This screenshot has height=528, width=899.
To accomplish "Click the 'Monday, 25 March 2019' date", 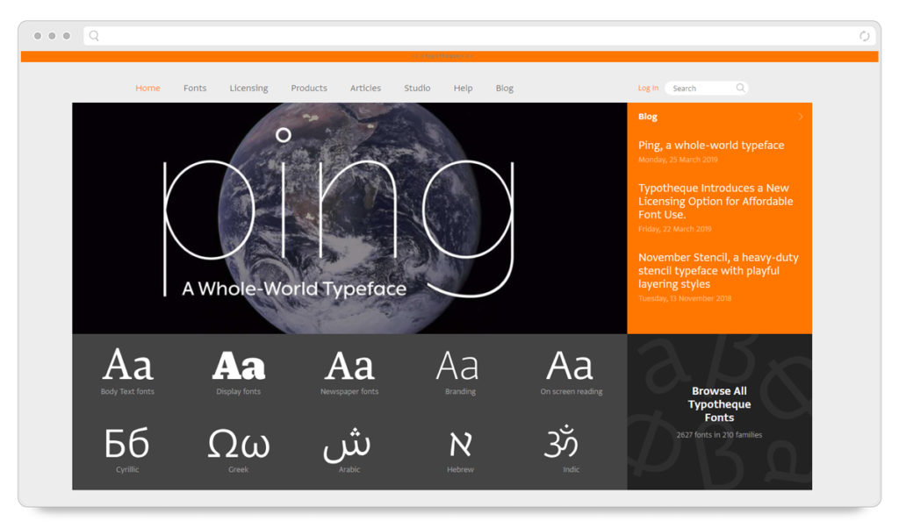I will point(678,160).
